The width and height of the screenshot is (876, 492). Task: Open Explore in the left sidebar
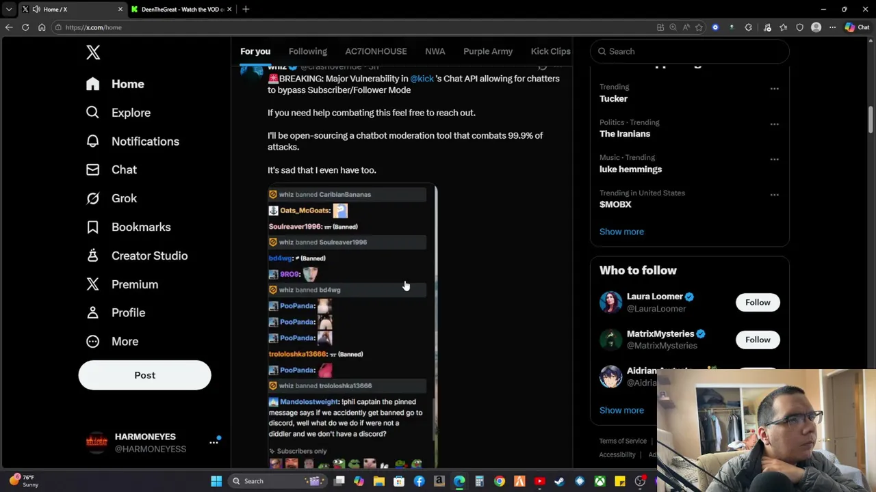118,113
